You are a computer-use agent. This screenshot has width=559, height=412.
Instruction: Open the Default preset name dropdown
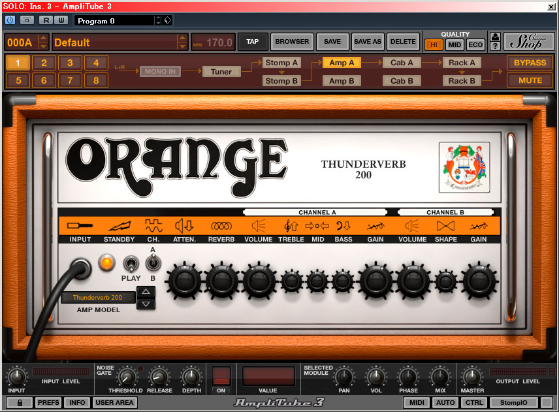pos(115,42)
